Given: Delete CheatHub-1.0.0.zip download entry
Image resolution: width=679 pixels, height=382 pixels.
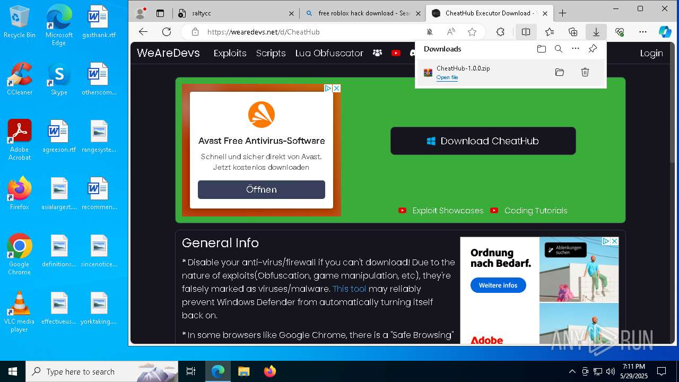Looking at the screenshot, I should tap(585, 72).
